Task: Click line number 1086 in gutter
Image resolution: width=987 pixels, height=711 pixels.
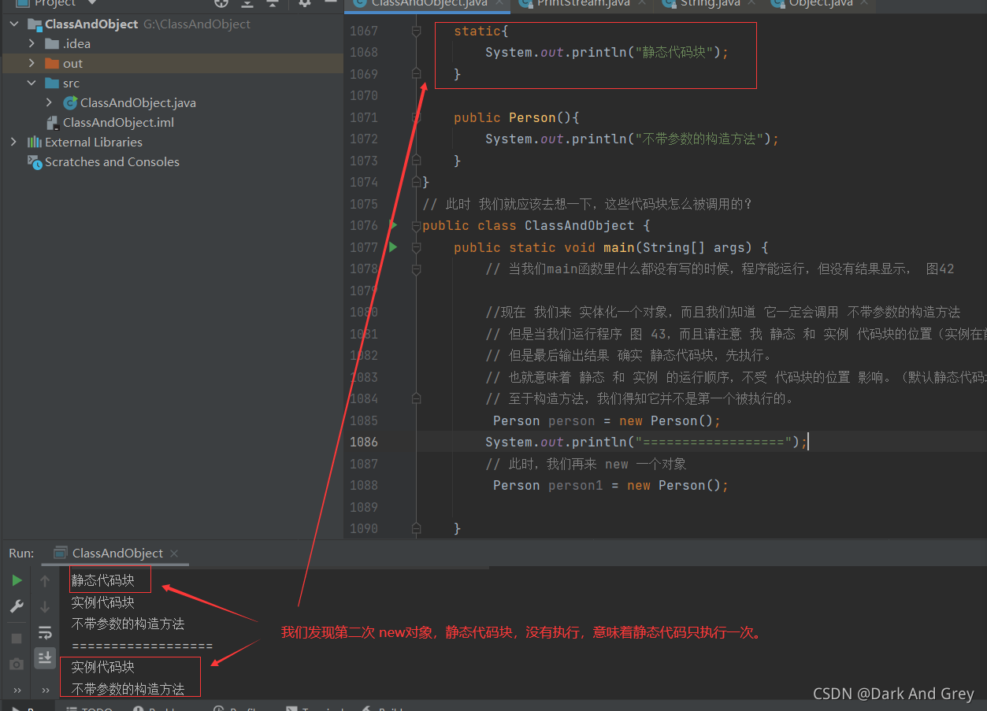Action: pos(364,443)
